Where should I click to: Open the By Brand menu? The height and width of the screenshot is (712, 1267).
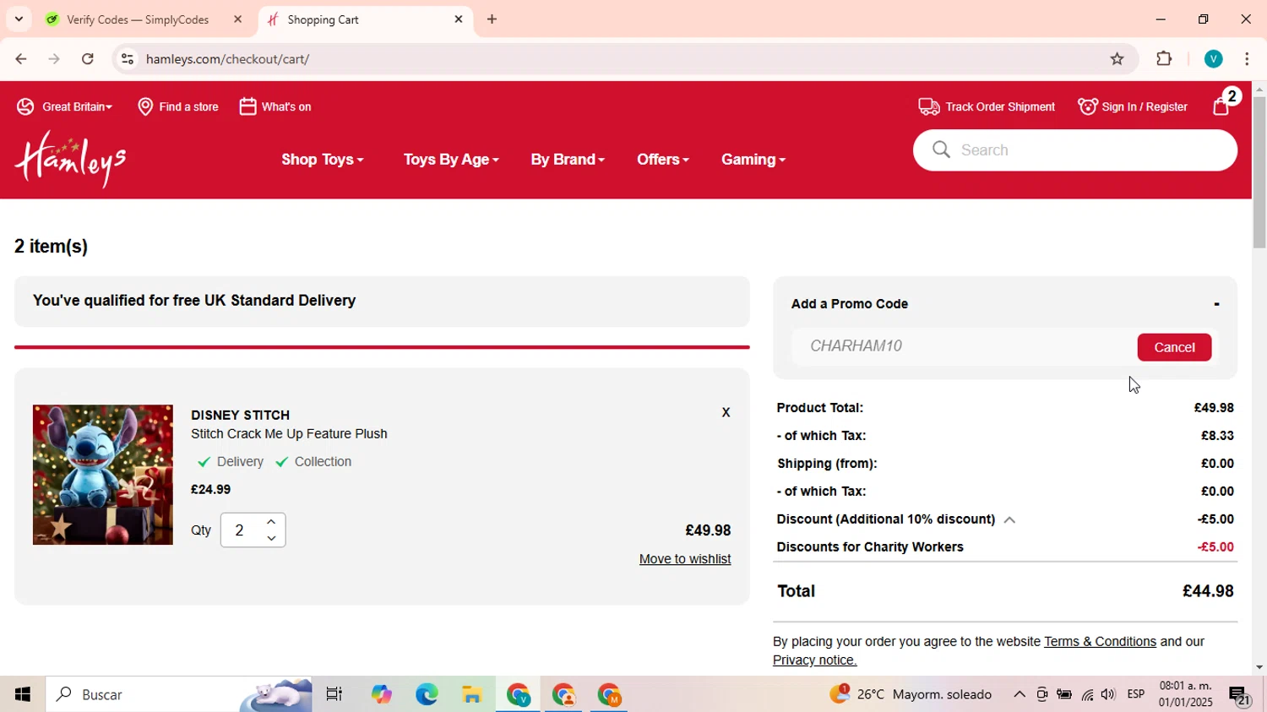[568, 160]
